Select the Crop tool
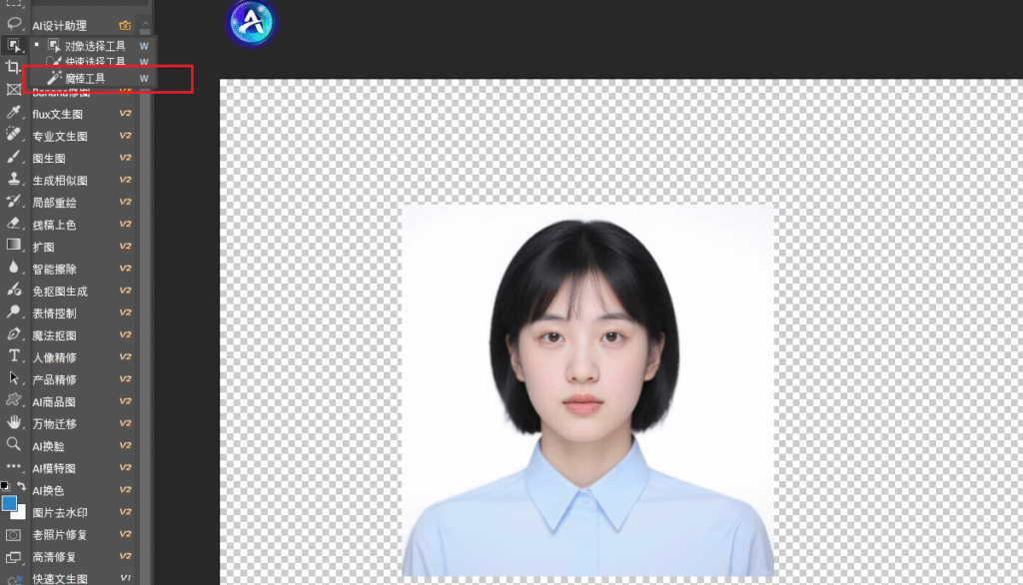This screenshot has width=1023, height=585. tap(14, 67)
